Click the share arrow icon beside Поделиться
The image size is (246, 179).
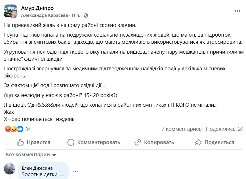tap(198, 142)
